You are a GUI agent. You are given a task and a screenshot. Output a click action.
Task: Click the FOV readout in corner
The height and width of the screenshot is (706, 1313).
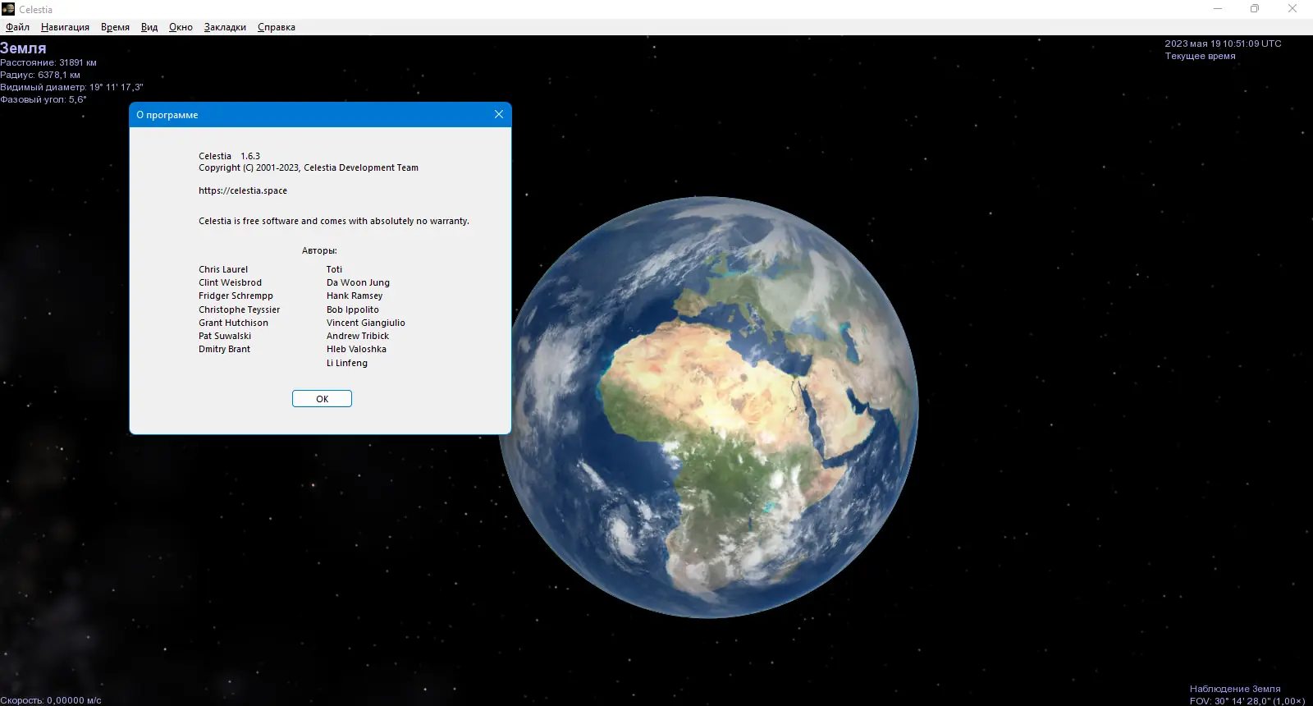[1247, 701]
